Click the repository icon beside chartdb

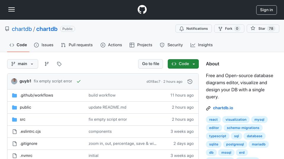tap(7, 29)
